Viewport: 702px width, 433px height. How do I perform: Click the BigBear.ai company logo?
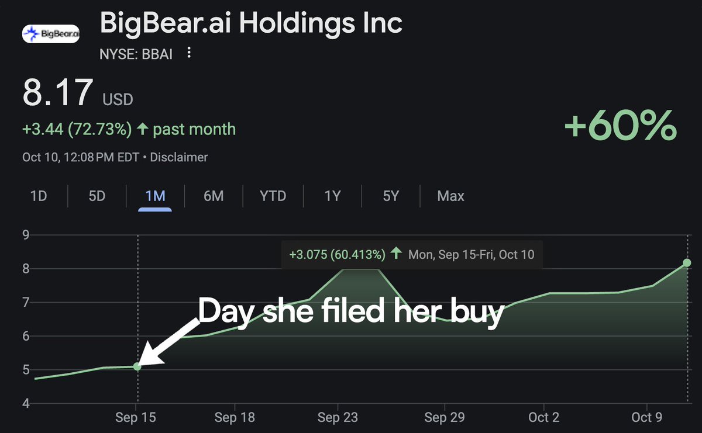tap(51, 34)
